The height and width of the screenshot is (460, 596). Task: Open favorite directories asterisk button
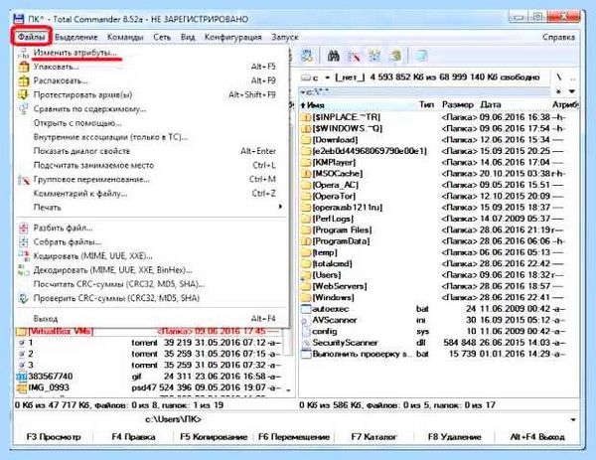coord(558,91)
